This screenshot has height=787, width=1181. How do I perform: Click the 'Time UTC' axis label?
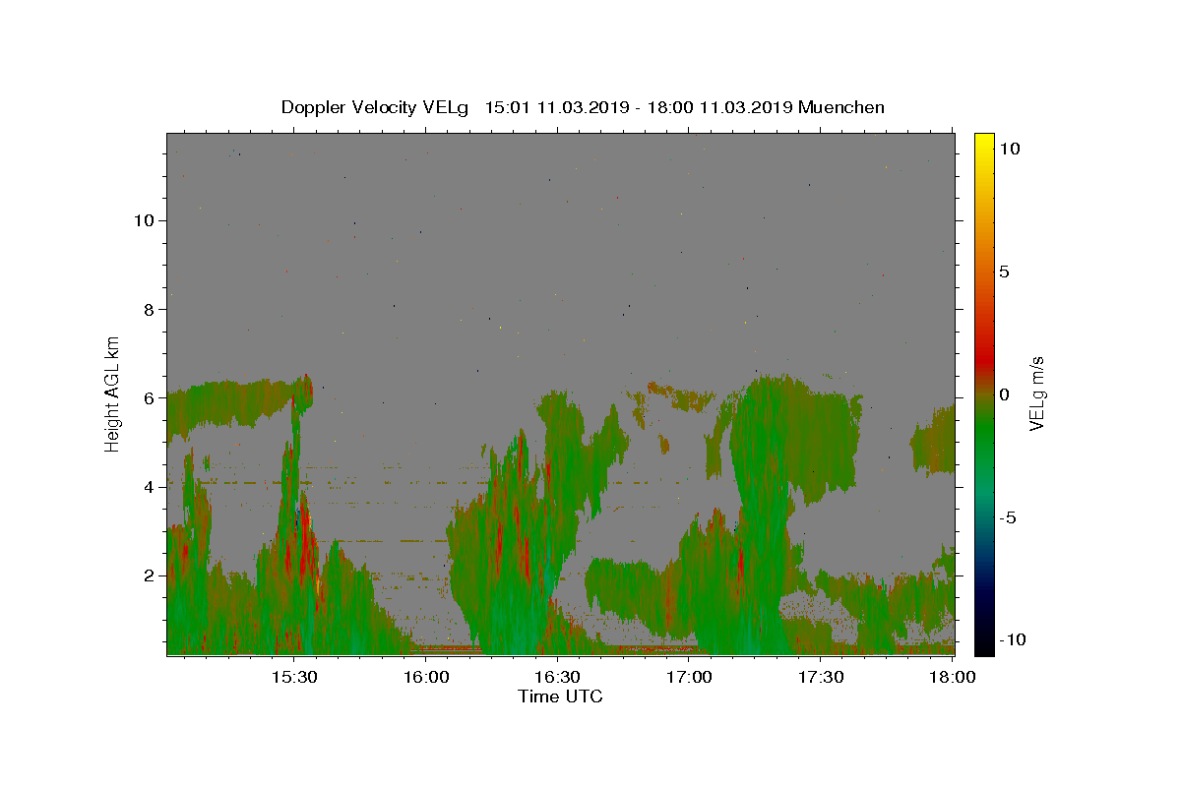click(x=560, y=696)
